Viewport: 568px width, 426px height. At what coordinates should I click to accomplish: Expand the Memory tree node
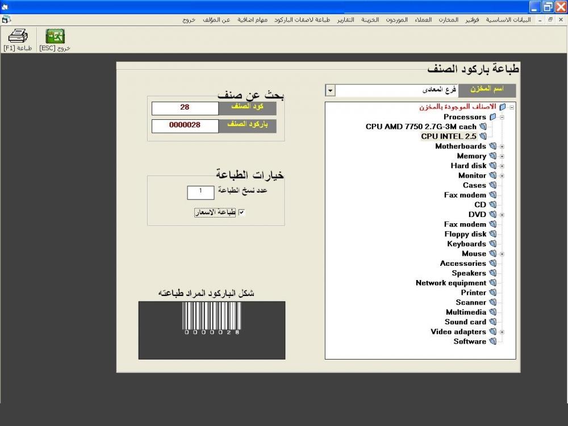(502, 157)
